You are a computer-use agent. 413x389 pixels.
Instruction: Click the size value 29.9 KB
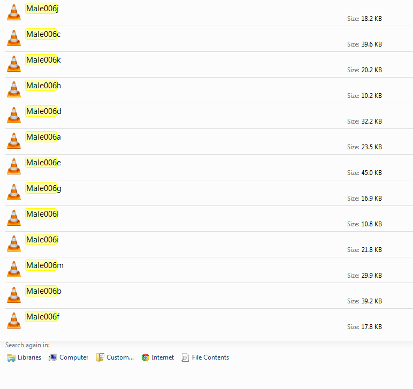click(x=371, y=276)
